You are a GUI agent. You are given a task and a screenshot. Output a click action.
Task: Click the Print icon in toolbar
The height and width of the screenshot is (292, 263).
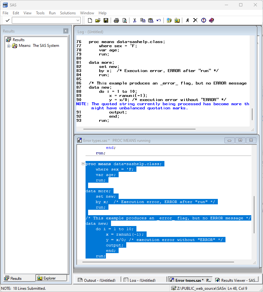tap(116, 20)
